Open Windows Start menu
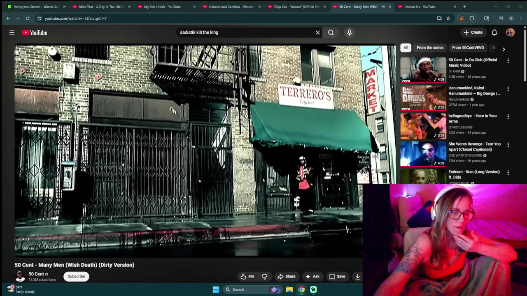This screenshot has height=296, width=527. [216, 289]
